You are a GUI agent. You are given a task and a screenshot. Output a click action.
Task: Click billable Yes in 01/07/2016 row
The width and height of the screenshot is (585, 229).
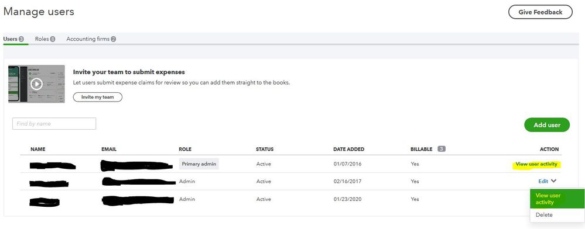[x=415, y=164]
